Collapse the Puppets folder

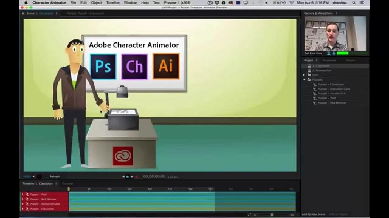coord(304,80)
